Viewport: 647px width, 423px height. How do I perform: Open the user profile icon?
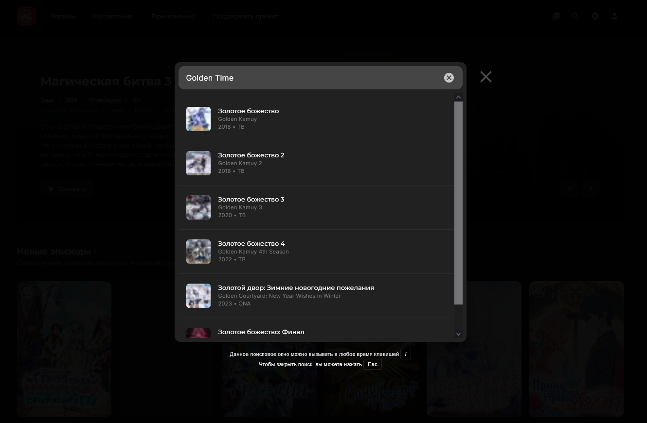pyautogui.click(x=614, y=16)
